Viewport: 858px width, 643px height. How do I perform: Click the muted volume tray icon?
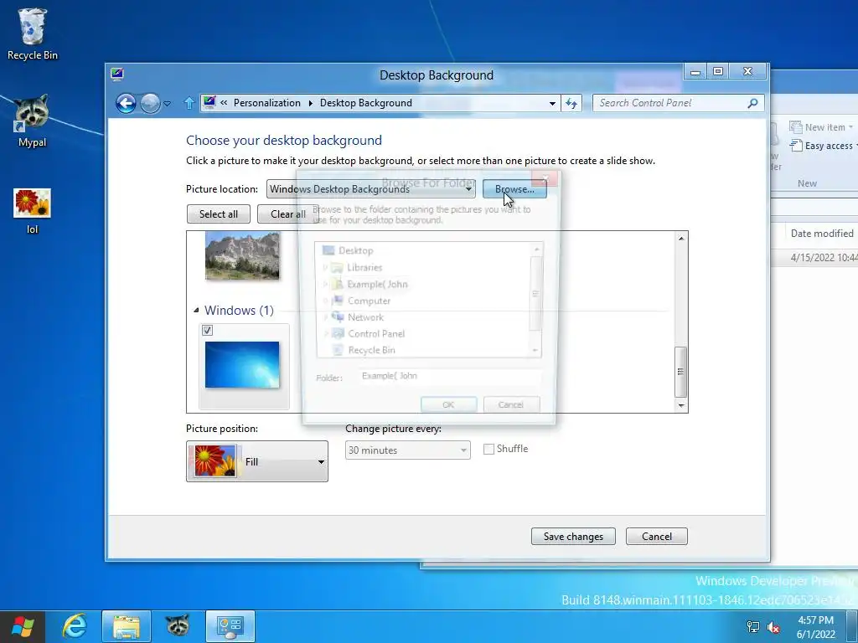point(773,627)
